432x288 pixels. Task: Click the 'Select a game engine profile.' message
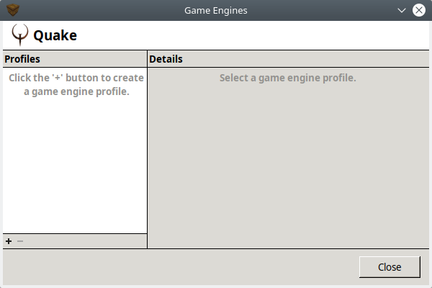tap(287, 78)
